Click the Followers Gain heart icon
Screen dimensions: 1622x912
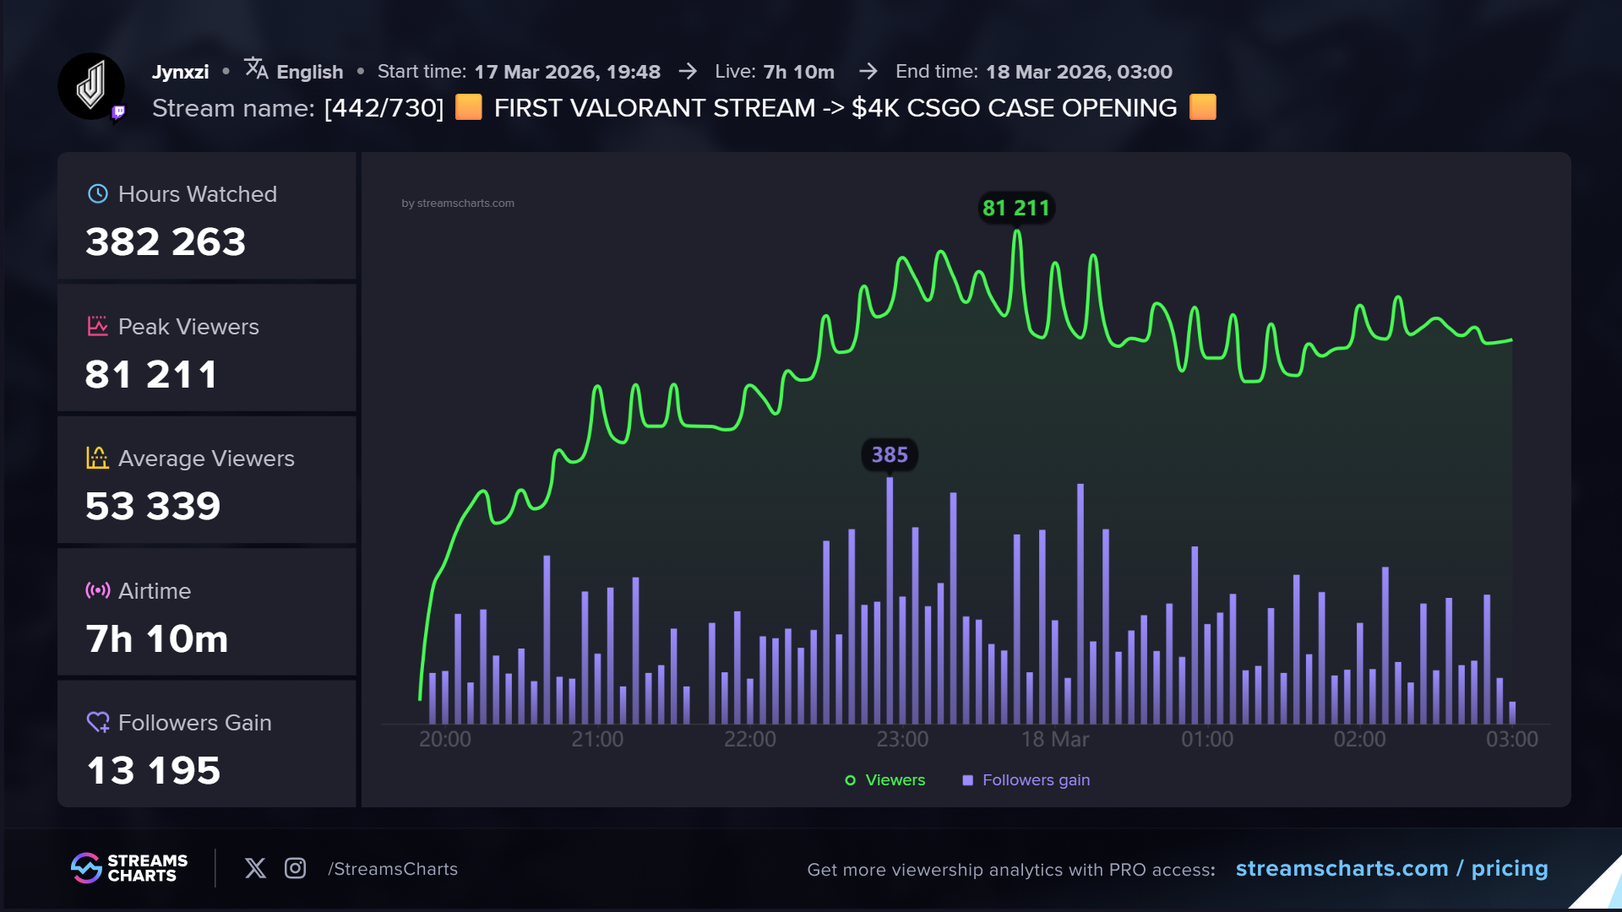pos(98,722)
